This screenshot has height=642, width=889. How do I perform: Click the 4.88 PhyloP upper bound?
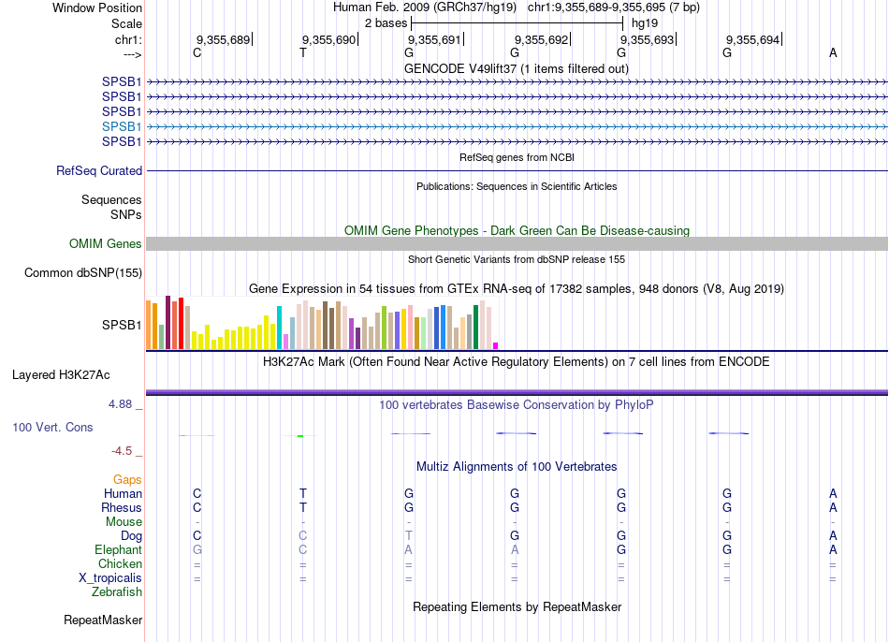120,404
